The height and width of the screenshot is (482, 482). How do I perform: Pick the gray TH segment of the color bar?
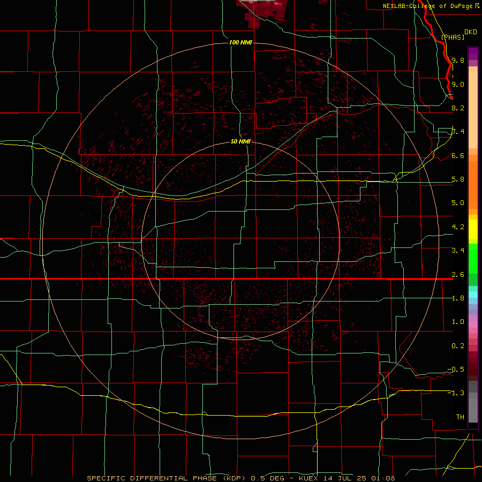pos(473,411)
